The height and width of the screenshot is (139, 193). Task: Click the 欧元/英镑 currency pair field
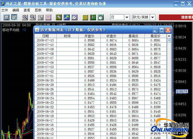point(141,17)
